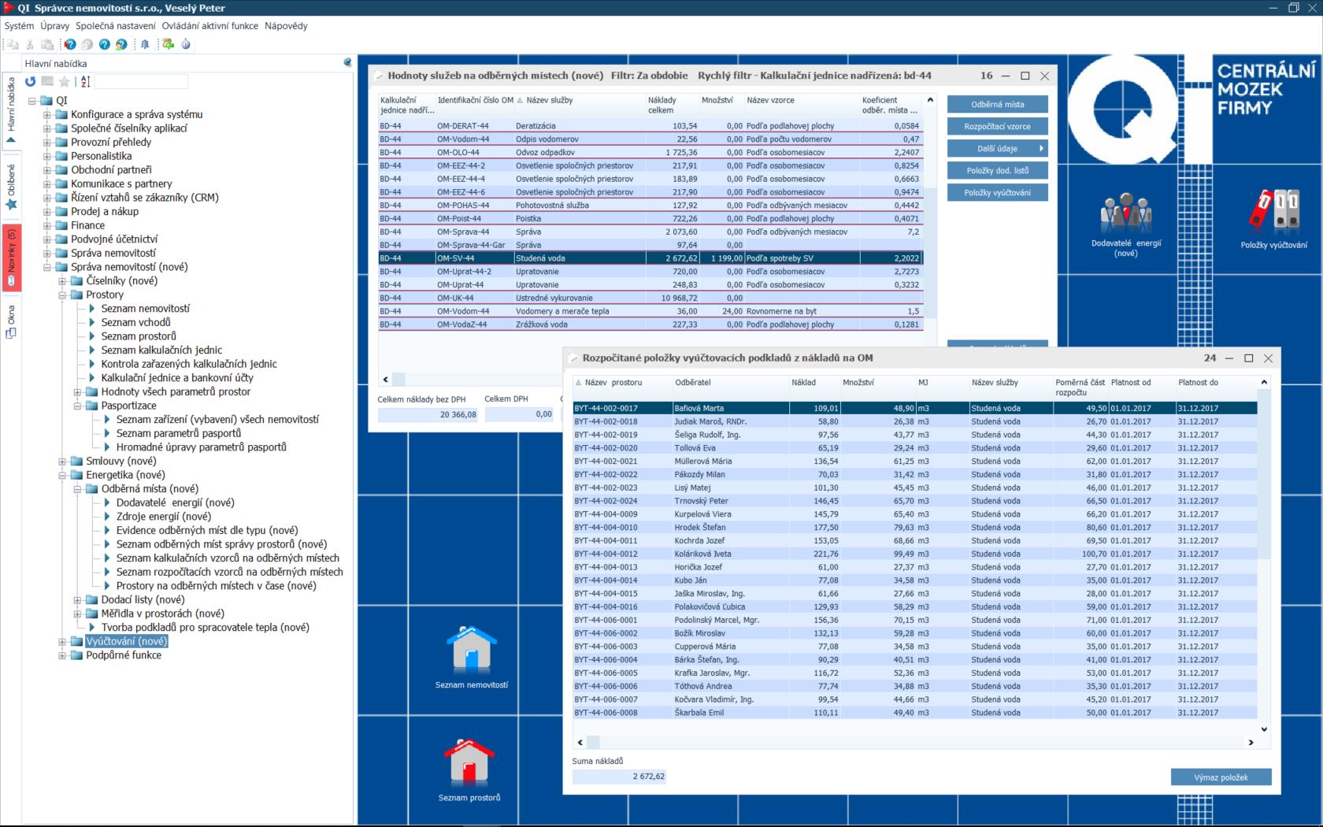The image size is (1323, 827).
Task: Click the A-Z sort icon above tree
Action: [x=86, y=81]
